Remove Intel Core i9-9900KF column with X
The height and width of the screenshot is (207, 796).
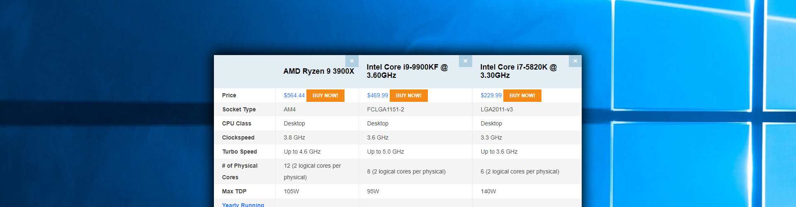click(465, 61)
